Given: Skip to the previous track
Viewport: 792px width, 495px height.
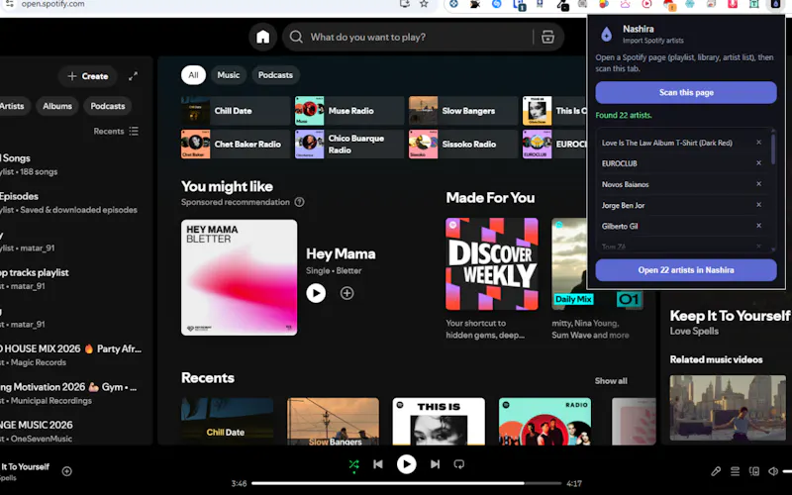Looking at the screenshot, I should 378,464.
